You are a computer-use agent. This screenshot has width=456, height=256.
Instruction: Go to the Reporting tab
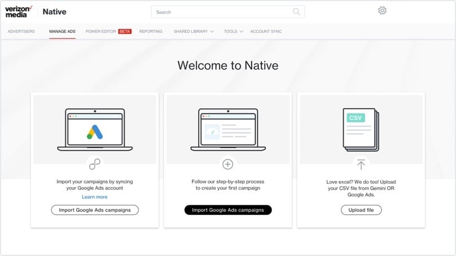tap(151, 32)
